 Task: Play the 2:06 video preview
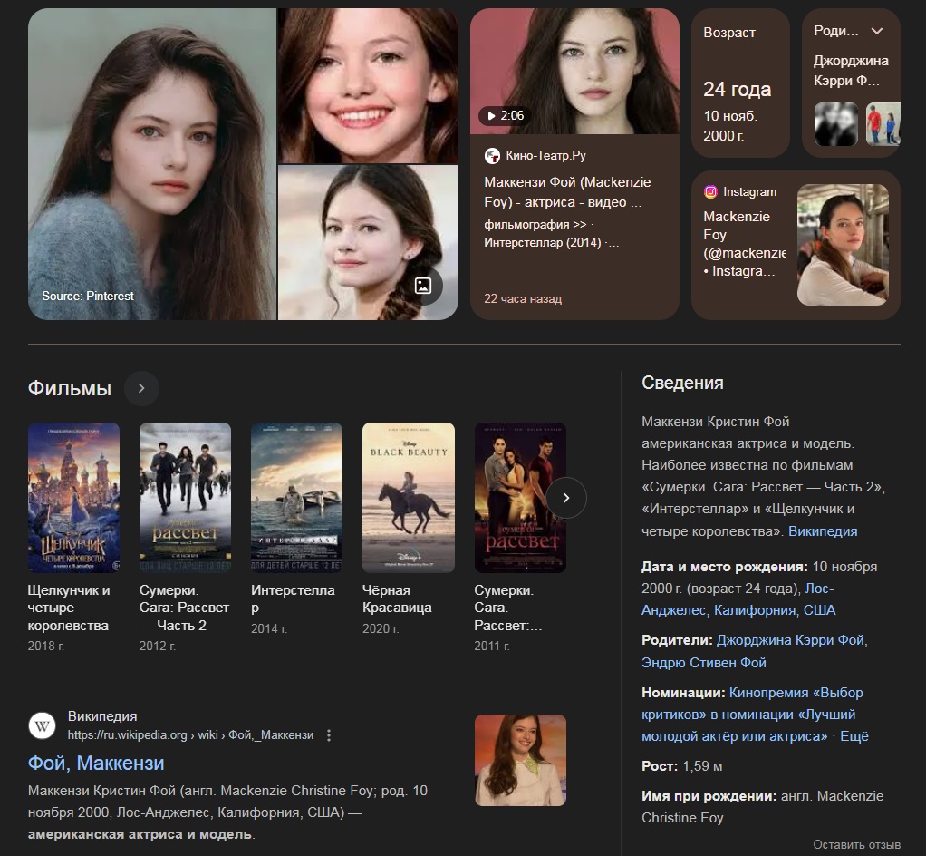pos(503,115)
